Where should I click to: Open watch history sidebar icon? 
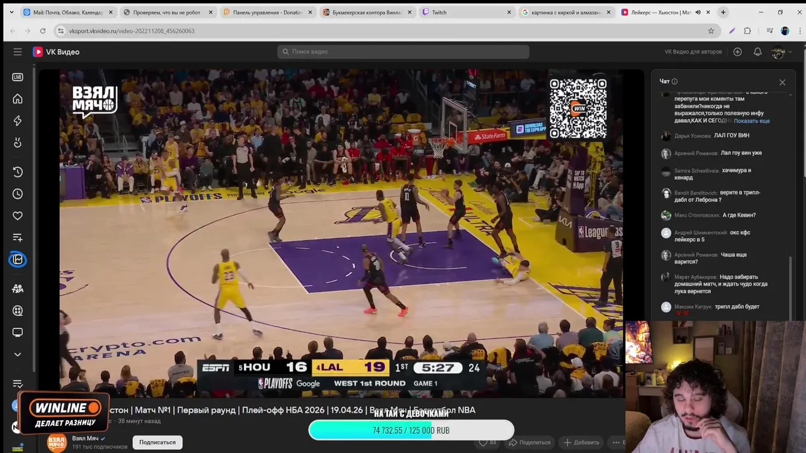[18, 172]
